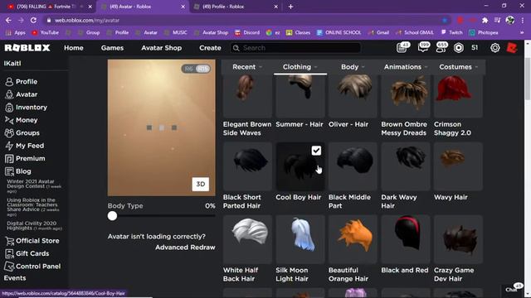Screen dimensions: 531x298
Task: Bookmark this page with the star
Action: tap(445, 20)
